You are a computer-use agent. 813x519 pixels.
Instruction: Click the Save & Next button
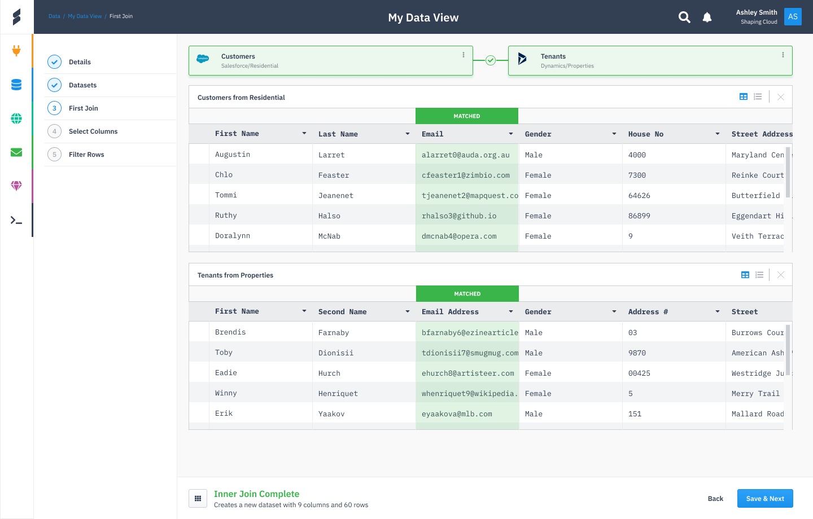pyautogui.click(x=765, y=498)
